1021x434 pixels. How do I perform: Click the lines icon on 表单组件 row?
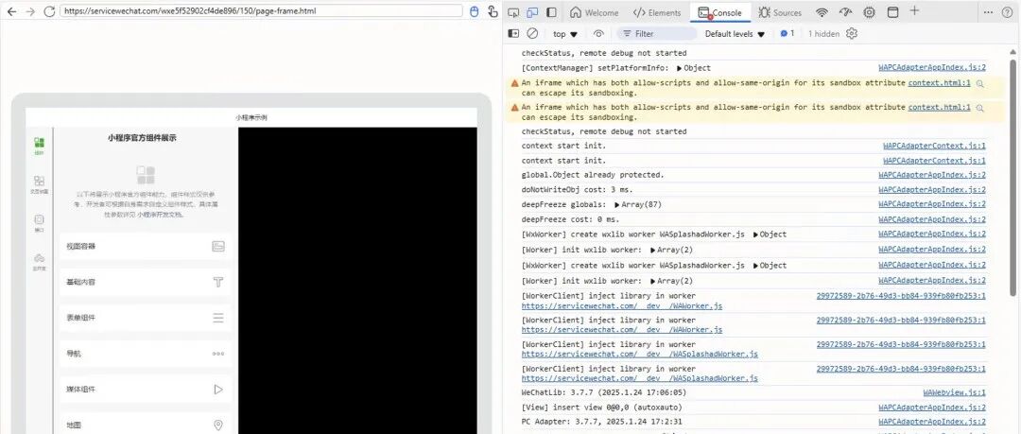218,318
